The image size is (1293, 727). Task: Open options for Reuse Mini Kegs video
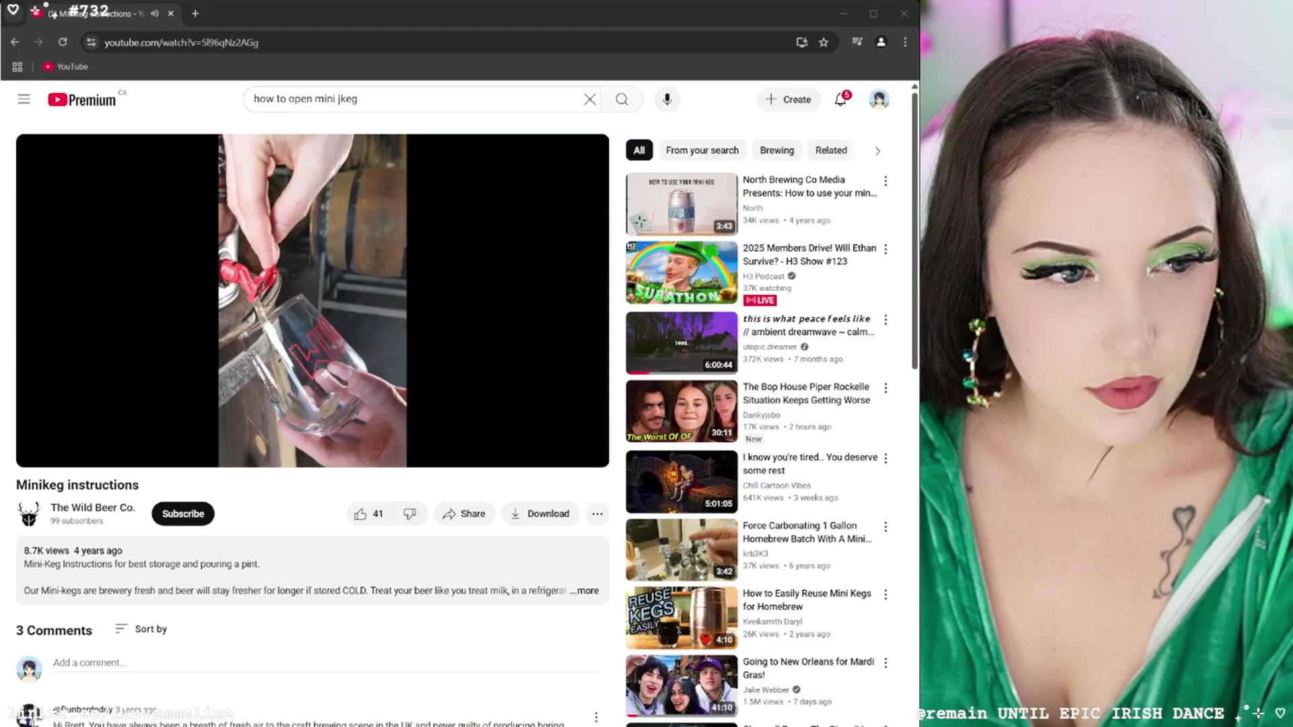[x=886, y=594]
